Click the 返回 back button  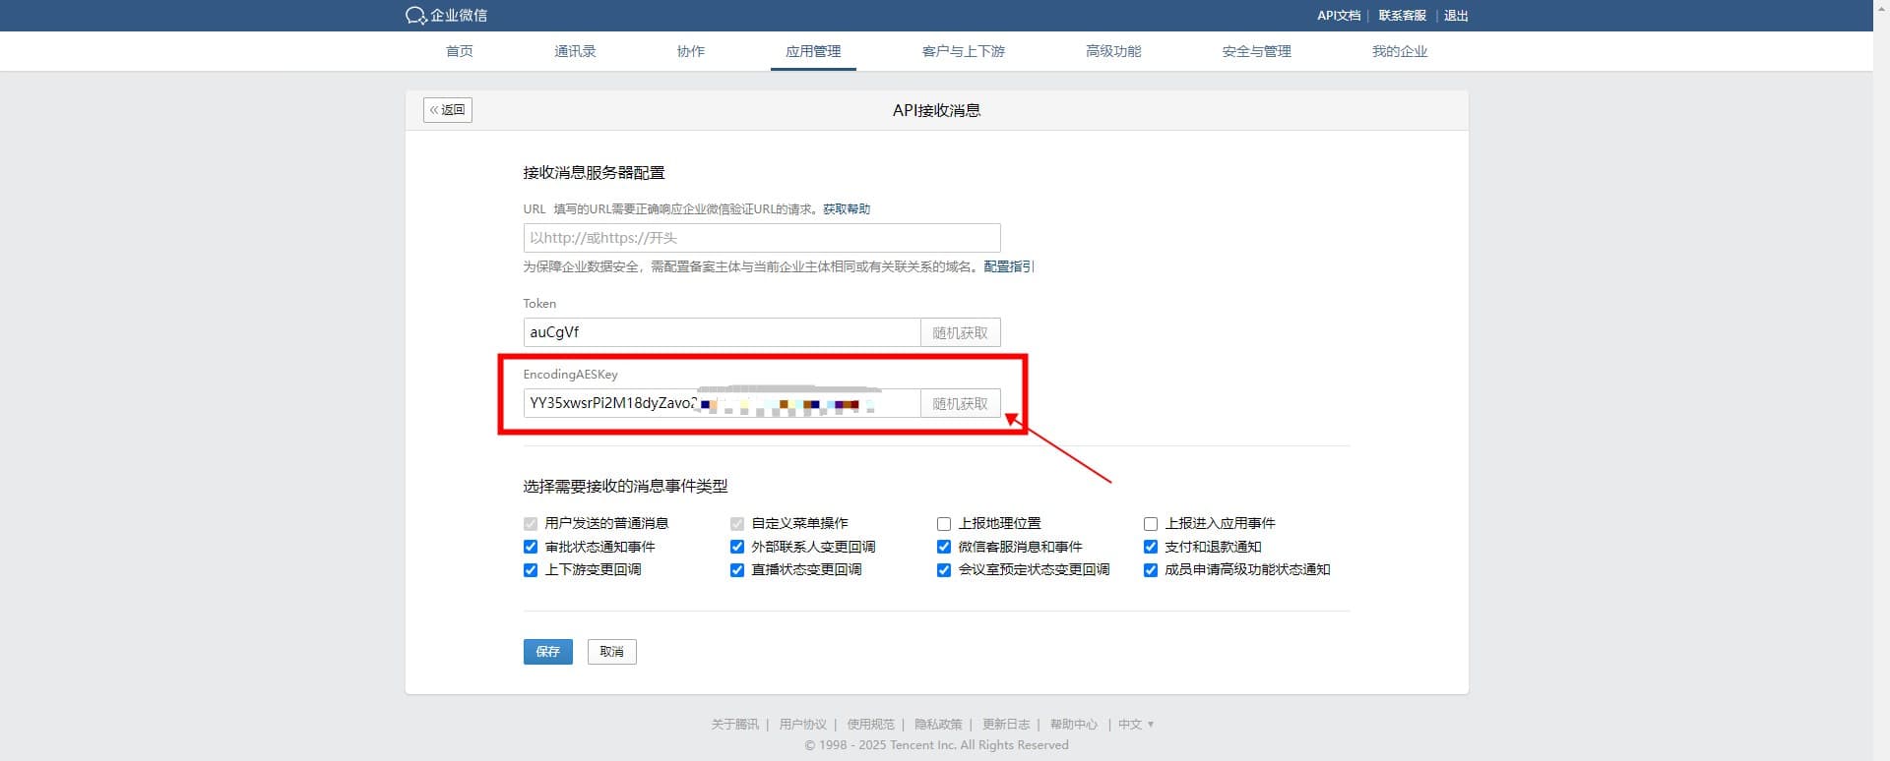pos(448,110)
